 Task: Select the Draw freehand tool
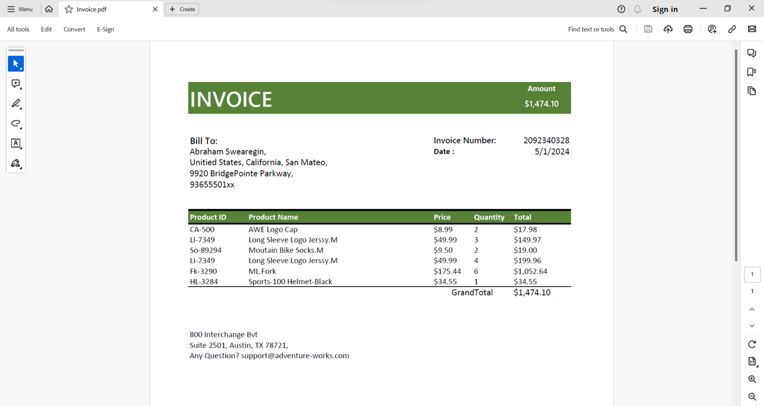[x=16, y=123]
